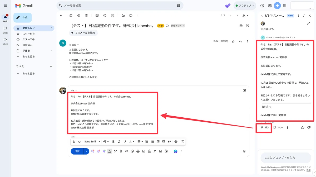Report this email as spam
The image size is (316, 177).
click(x=78, y=16)
